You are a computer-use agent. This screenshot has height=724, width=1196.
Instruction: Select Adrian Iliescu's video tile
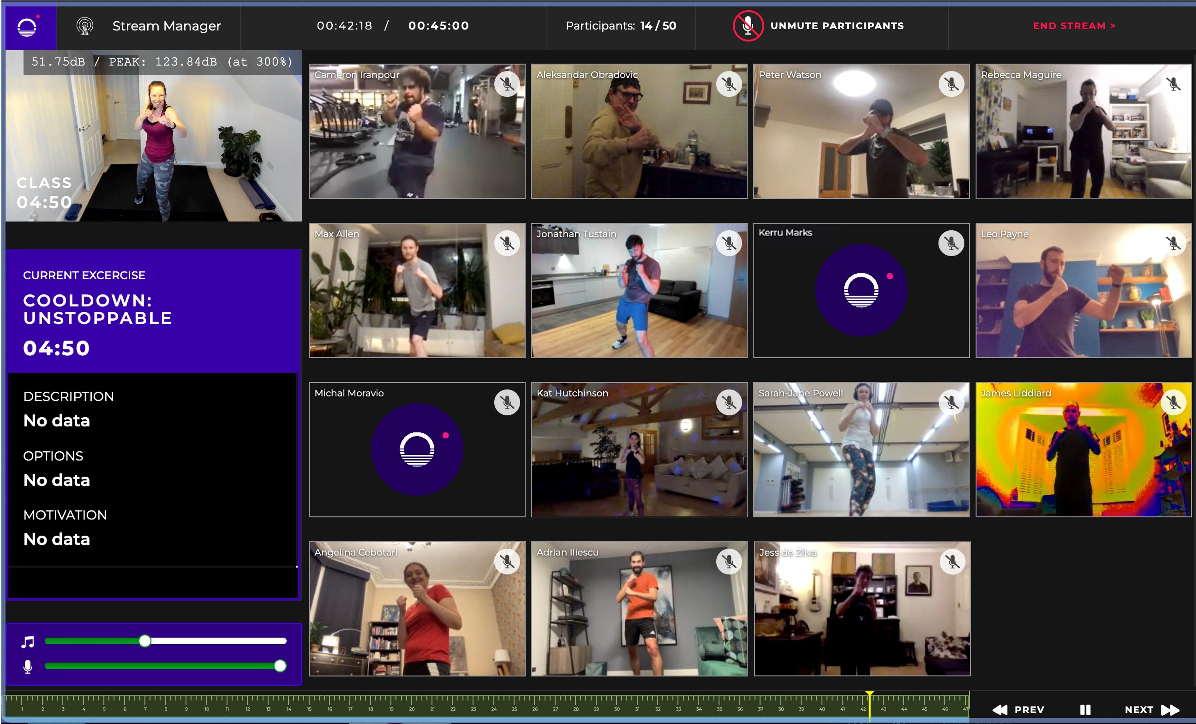pyautogui.click(x=639, y=609)
